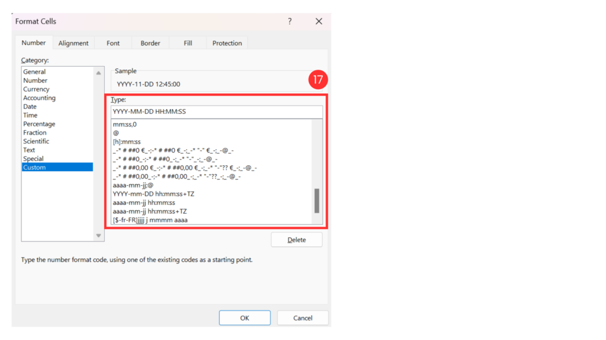
Task: Pick the Fraction category
Action: 57,133
